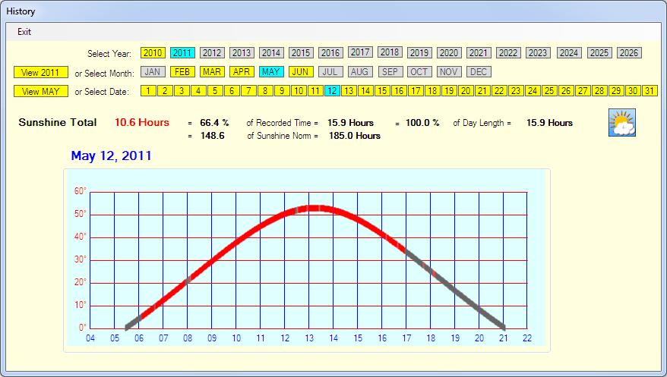Choose the MAY month button

pyautogui.click(x=271, y=72)
